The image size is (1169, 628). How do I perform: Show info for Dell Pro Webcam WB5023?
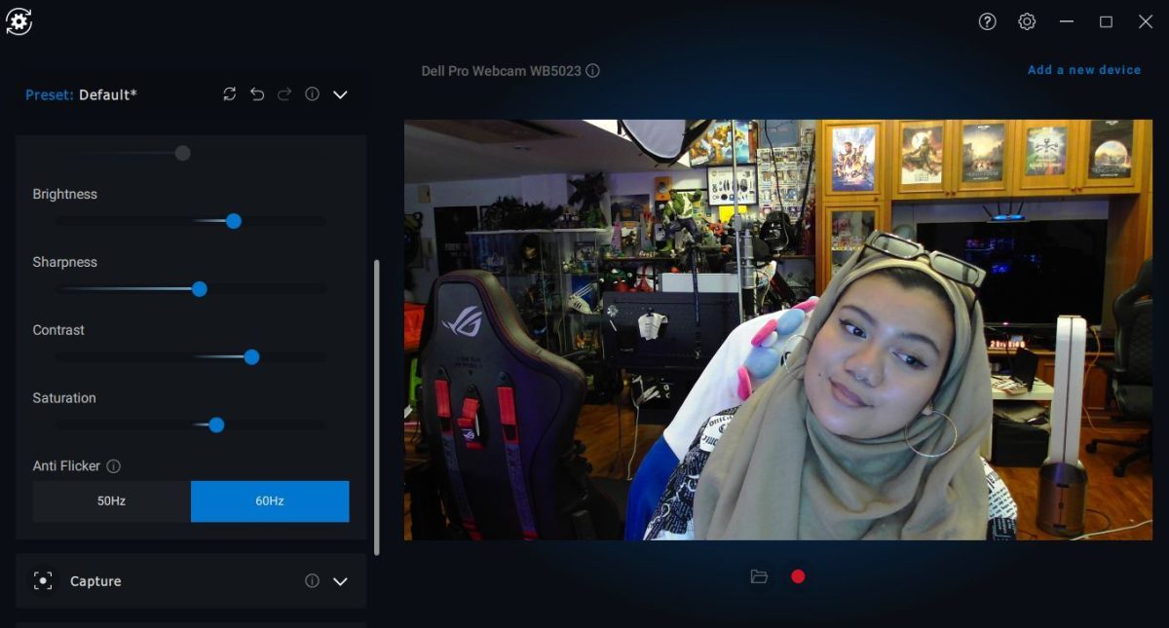click(593, 71)
